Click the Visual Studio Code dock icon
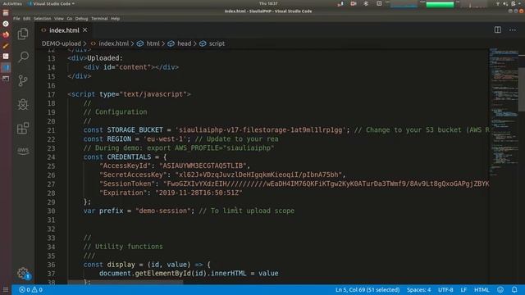The width and height of the screenshot is (525, 295). (6, 67)
